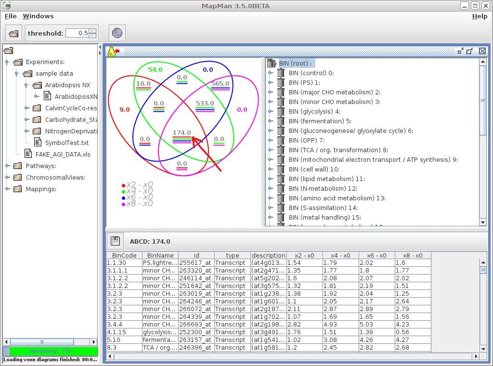Screen dimensions: 493x366
Task: Sort by BinCode column header
Action: point(124,255)
